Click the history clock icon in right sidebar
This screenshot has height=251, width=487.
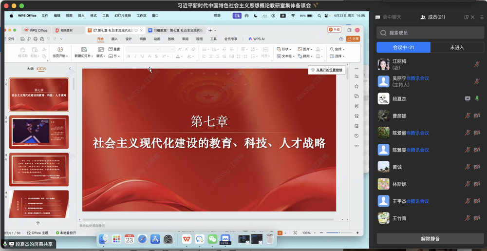pyautogui.click(x=356, y=136)
